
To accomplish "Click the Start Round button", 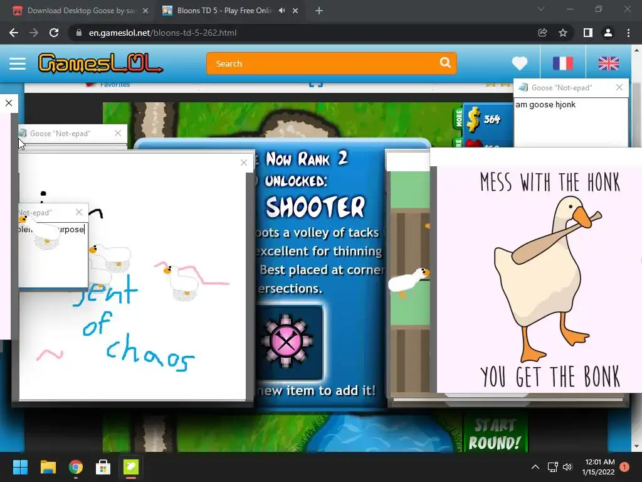I will click(x=495, y=434).
